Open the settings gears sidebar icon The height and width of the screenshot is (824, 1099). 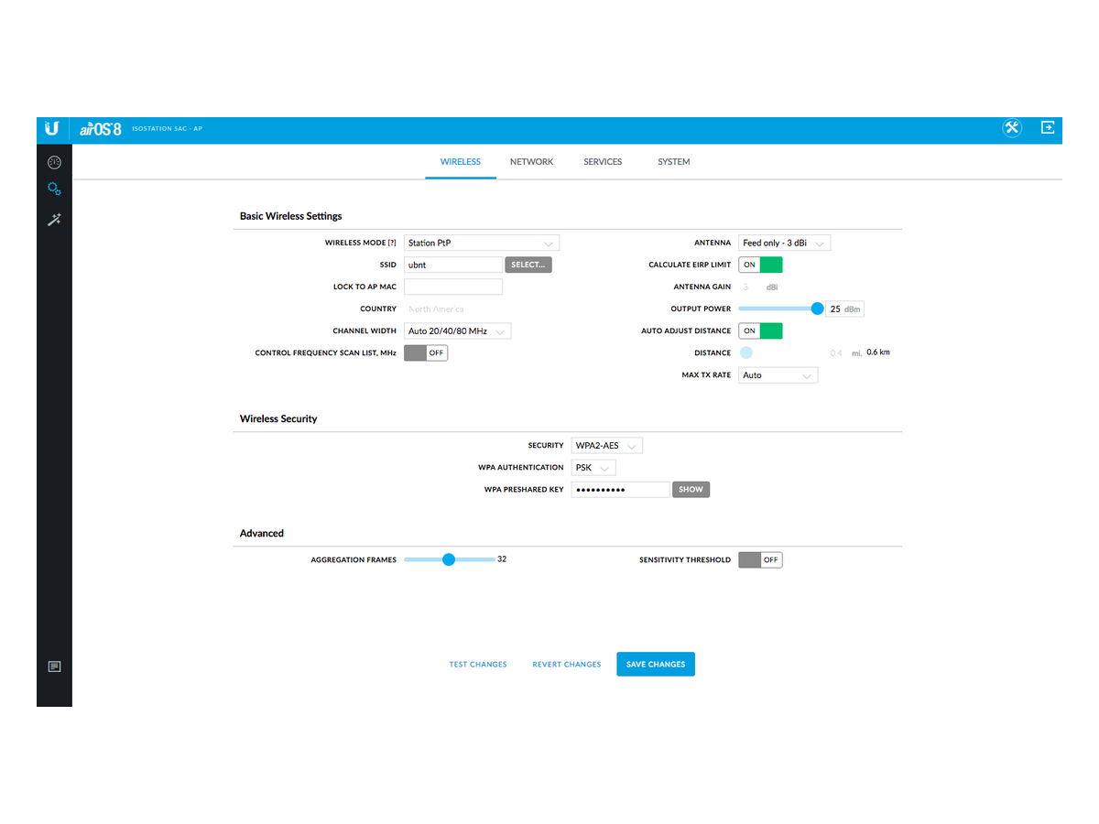pyautogui.click(x=54, y=189)
